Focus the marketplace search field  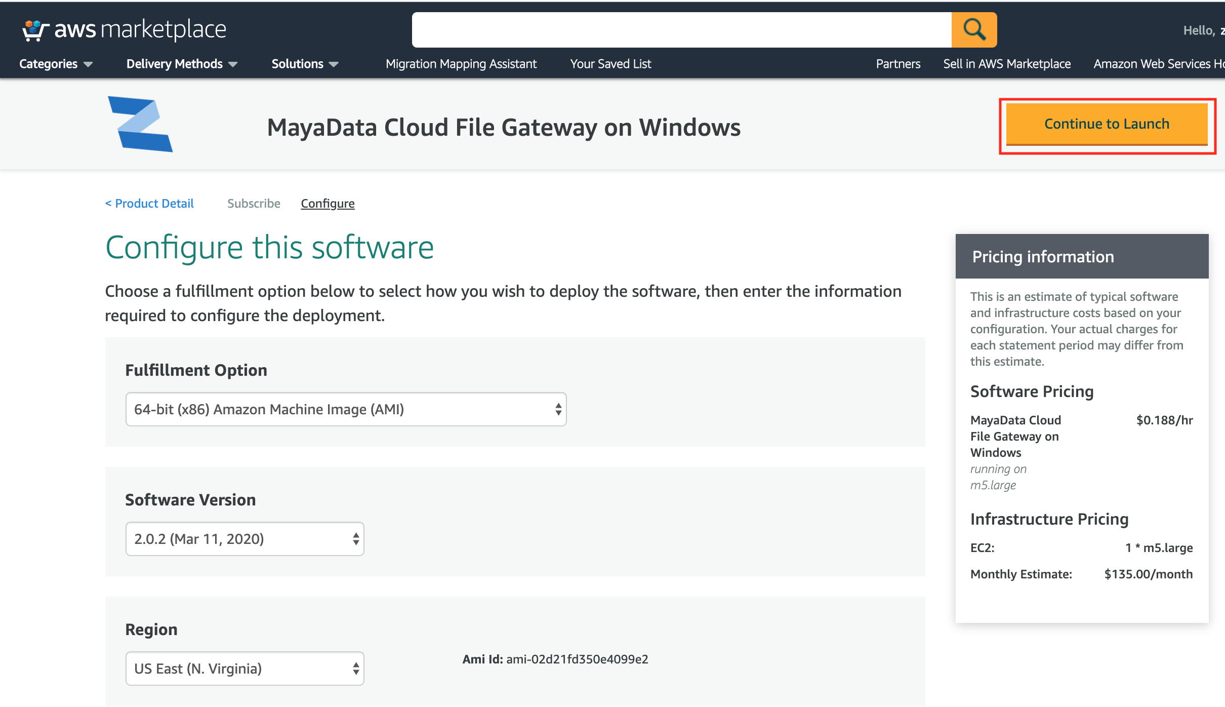681,30
